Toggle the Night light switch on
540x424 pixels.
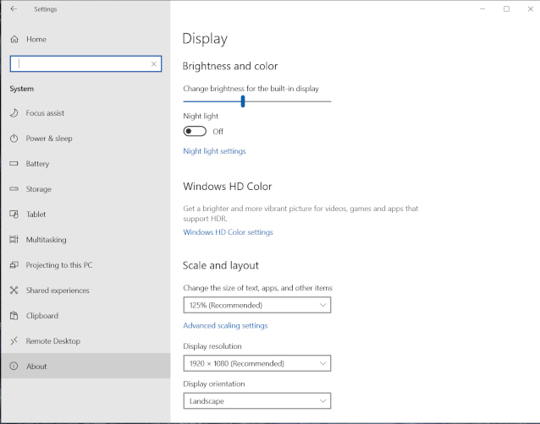click(195, 131)
